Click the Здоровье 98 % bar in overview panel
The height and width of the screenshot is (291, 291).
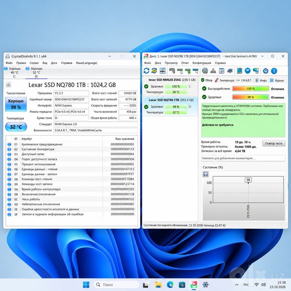251,97
